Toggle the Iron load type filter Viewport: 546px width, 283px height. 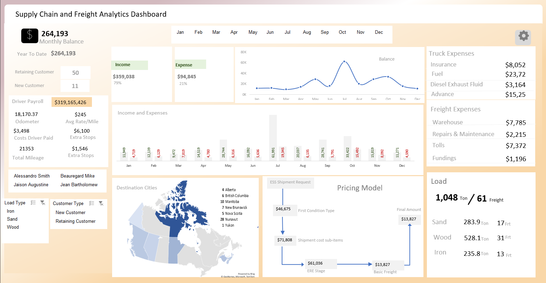point(11,211)
